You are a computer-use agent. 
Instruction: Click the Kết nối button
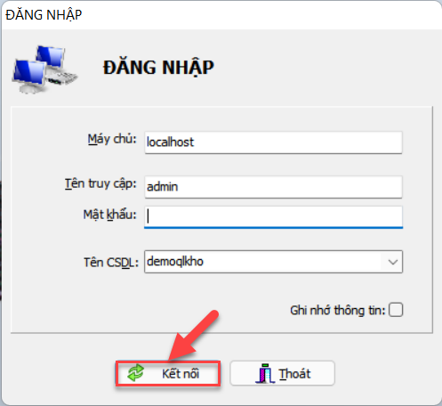168,373
